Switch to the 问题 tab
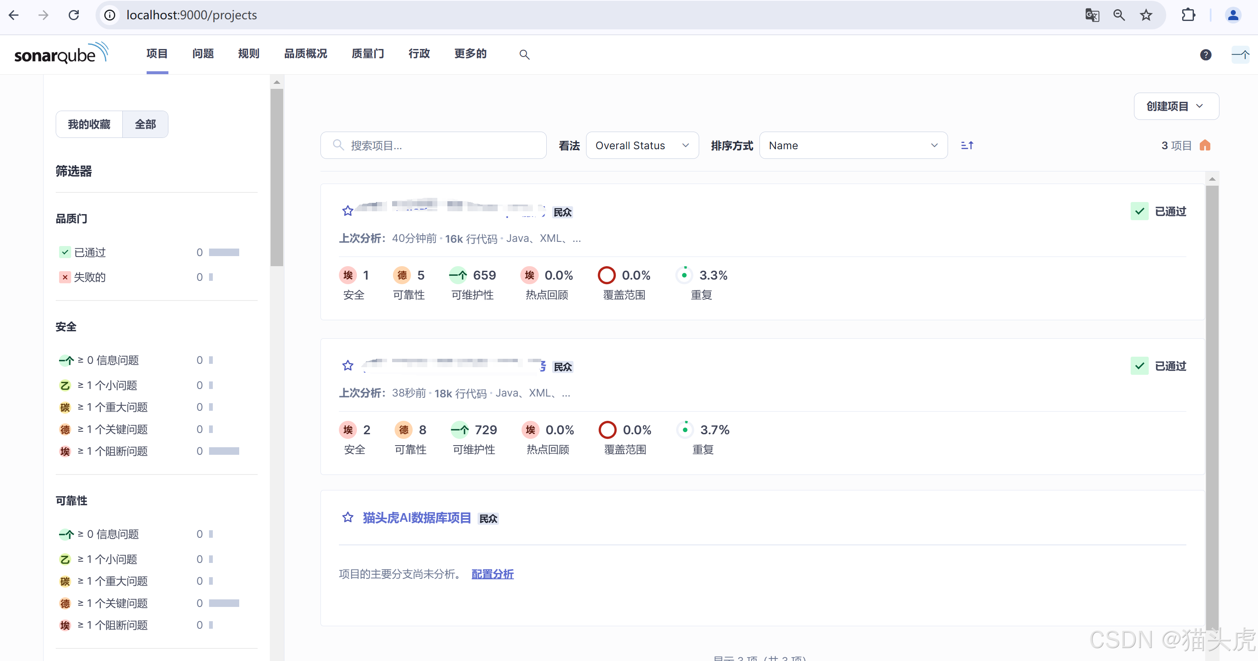Screen dimensions: 1258x661 (203, 54)
